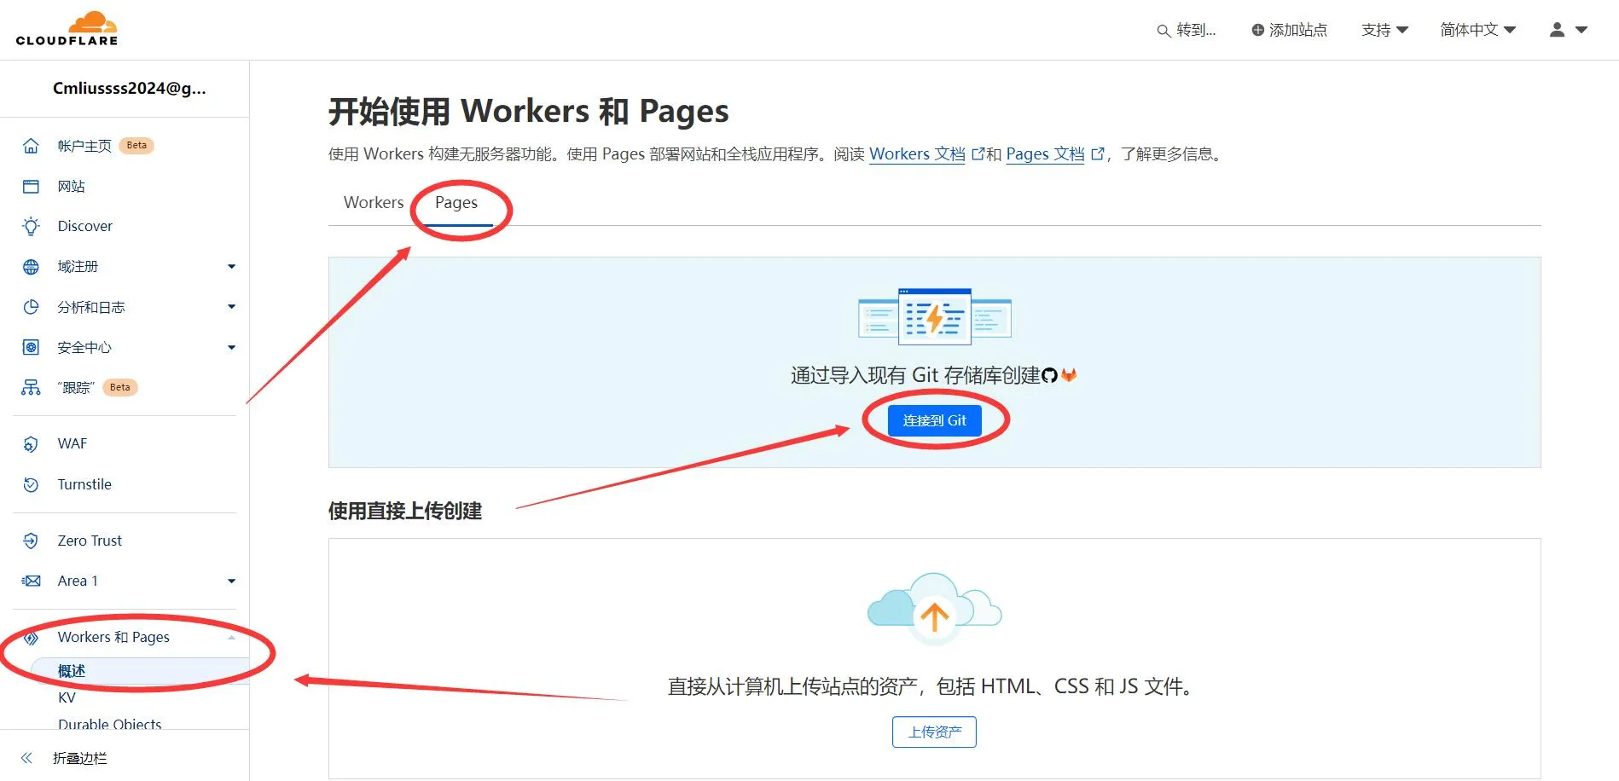Viewport: 1619px width, 781px height.
Task: Click the 添加站点 plus icon
Action: pos(1256,30)
